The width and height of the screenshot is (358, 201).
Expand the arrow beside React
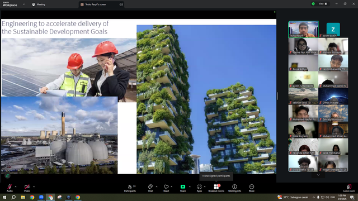coord(172,186)
